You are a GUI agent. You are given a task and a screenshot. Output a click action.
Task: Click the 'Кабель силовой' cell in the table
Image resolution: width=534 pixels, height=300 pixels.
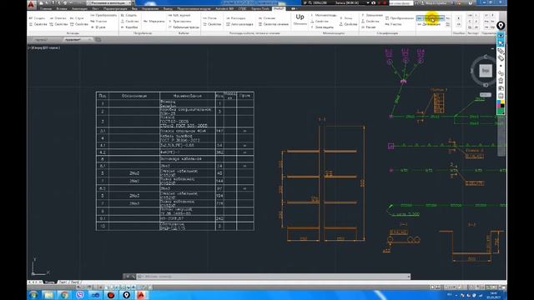click(187, 138)
